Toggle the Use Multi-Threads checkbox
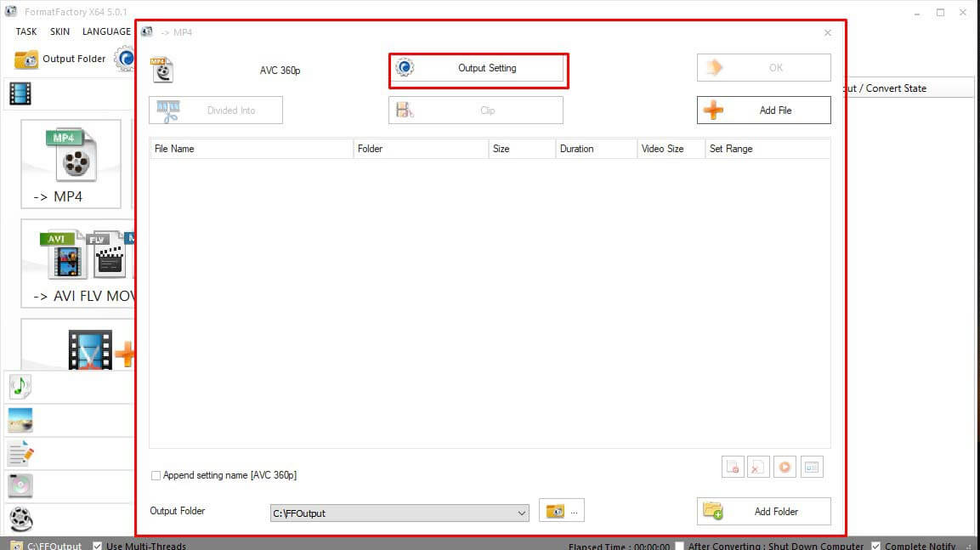 point(98,546)
